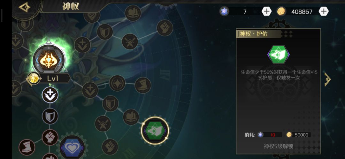Add more gold coins with plus button
Screen dimensions: 345x159
coord(323,11)
